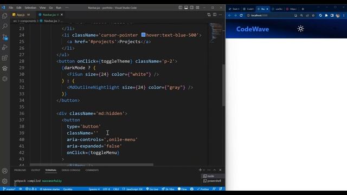Open the View menu
Viewport: 347px width, 195px height.
pyautogui.click(x=42, y=8)
